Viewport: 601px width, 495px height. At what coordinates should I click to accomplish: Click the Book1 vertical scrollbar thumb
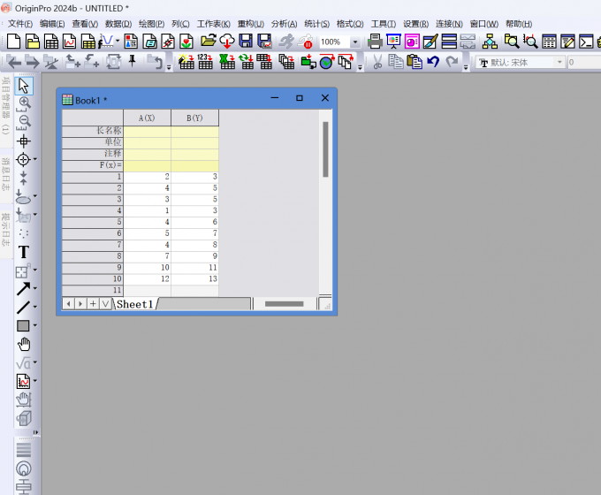(325, 149)
